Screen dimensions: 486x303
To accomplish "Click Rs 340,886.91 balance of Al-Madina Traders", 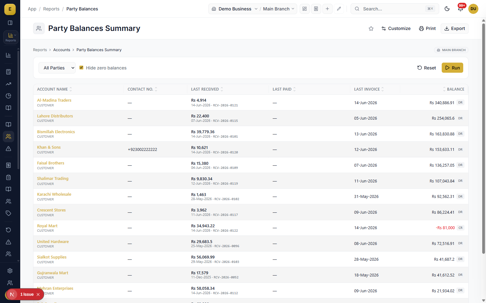I will point(442,103).
